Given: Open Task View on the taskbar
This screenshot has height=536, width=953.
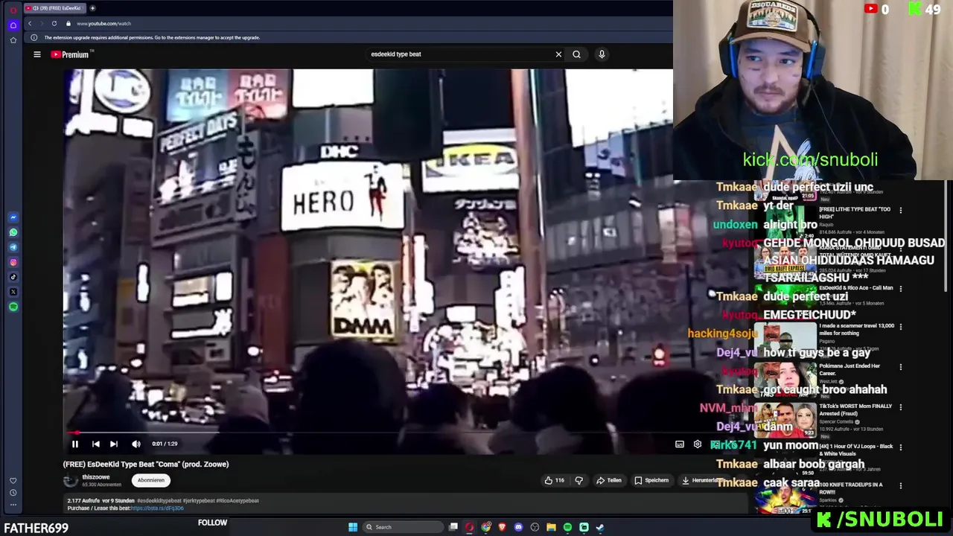Looking at the screenshot, I should [x=453, y=527].
